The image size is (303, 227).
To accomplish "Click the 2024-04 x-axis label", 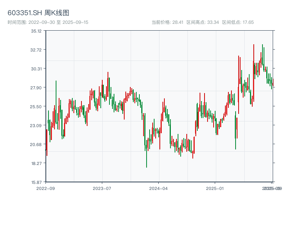I will [x=158, y=188].
